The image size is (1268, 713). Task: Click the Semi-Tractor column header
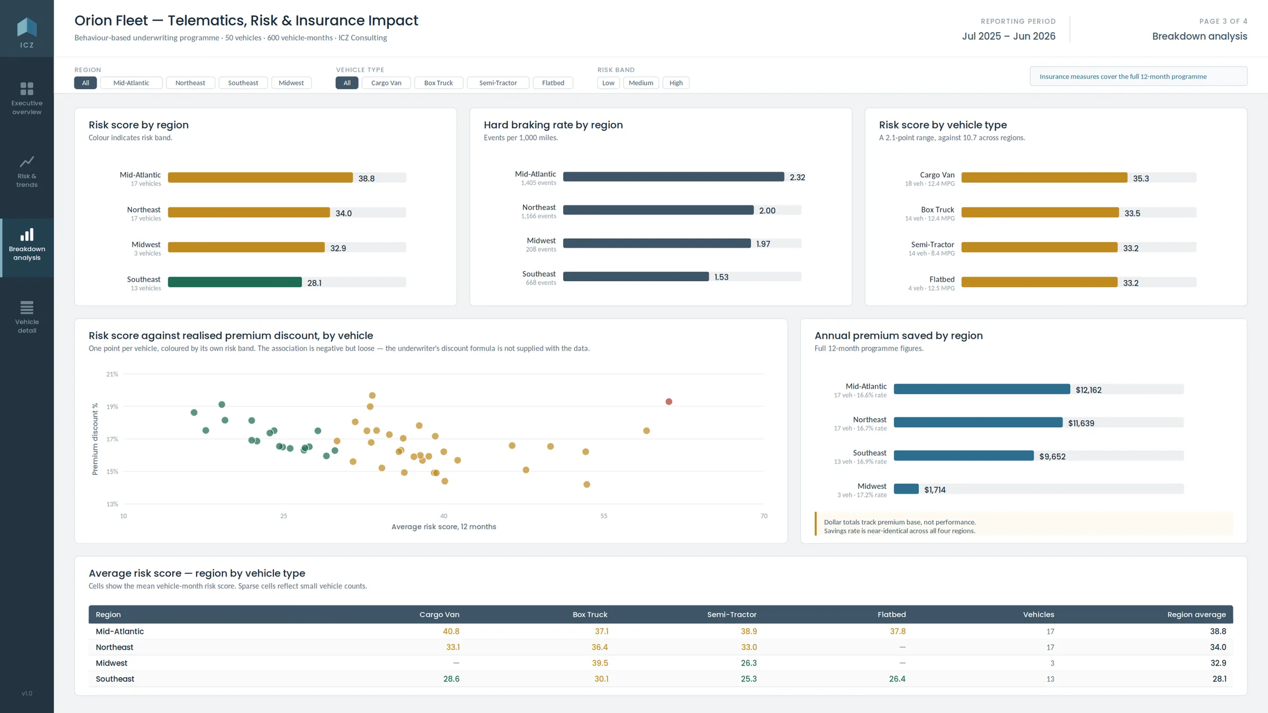pyautogui.click(x=732, y=615)
